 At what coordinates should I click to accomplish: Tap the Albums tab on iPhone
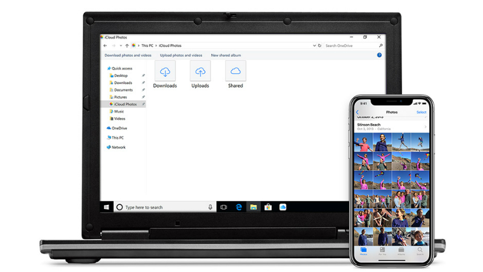[x=401, y=251]
